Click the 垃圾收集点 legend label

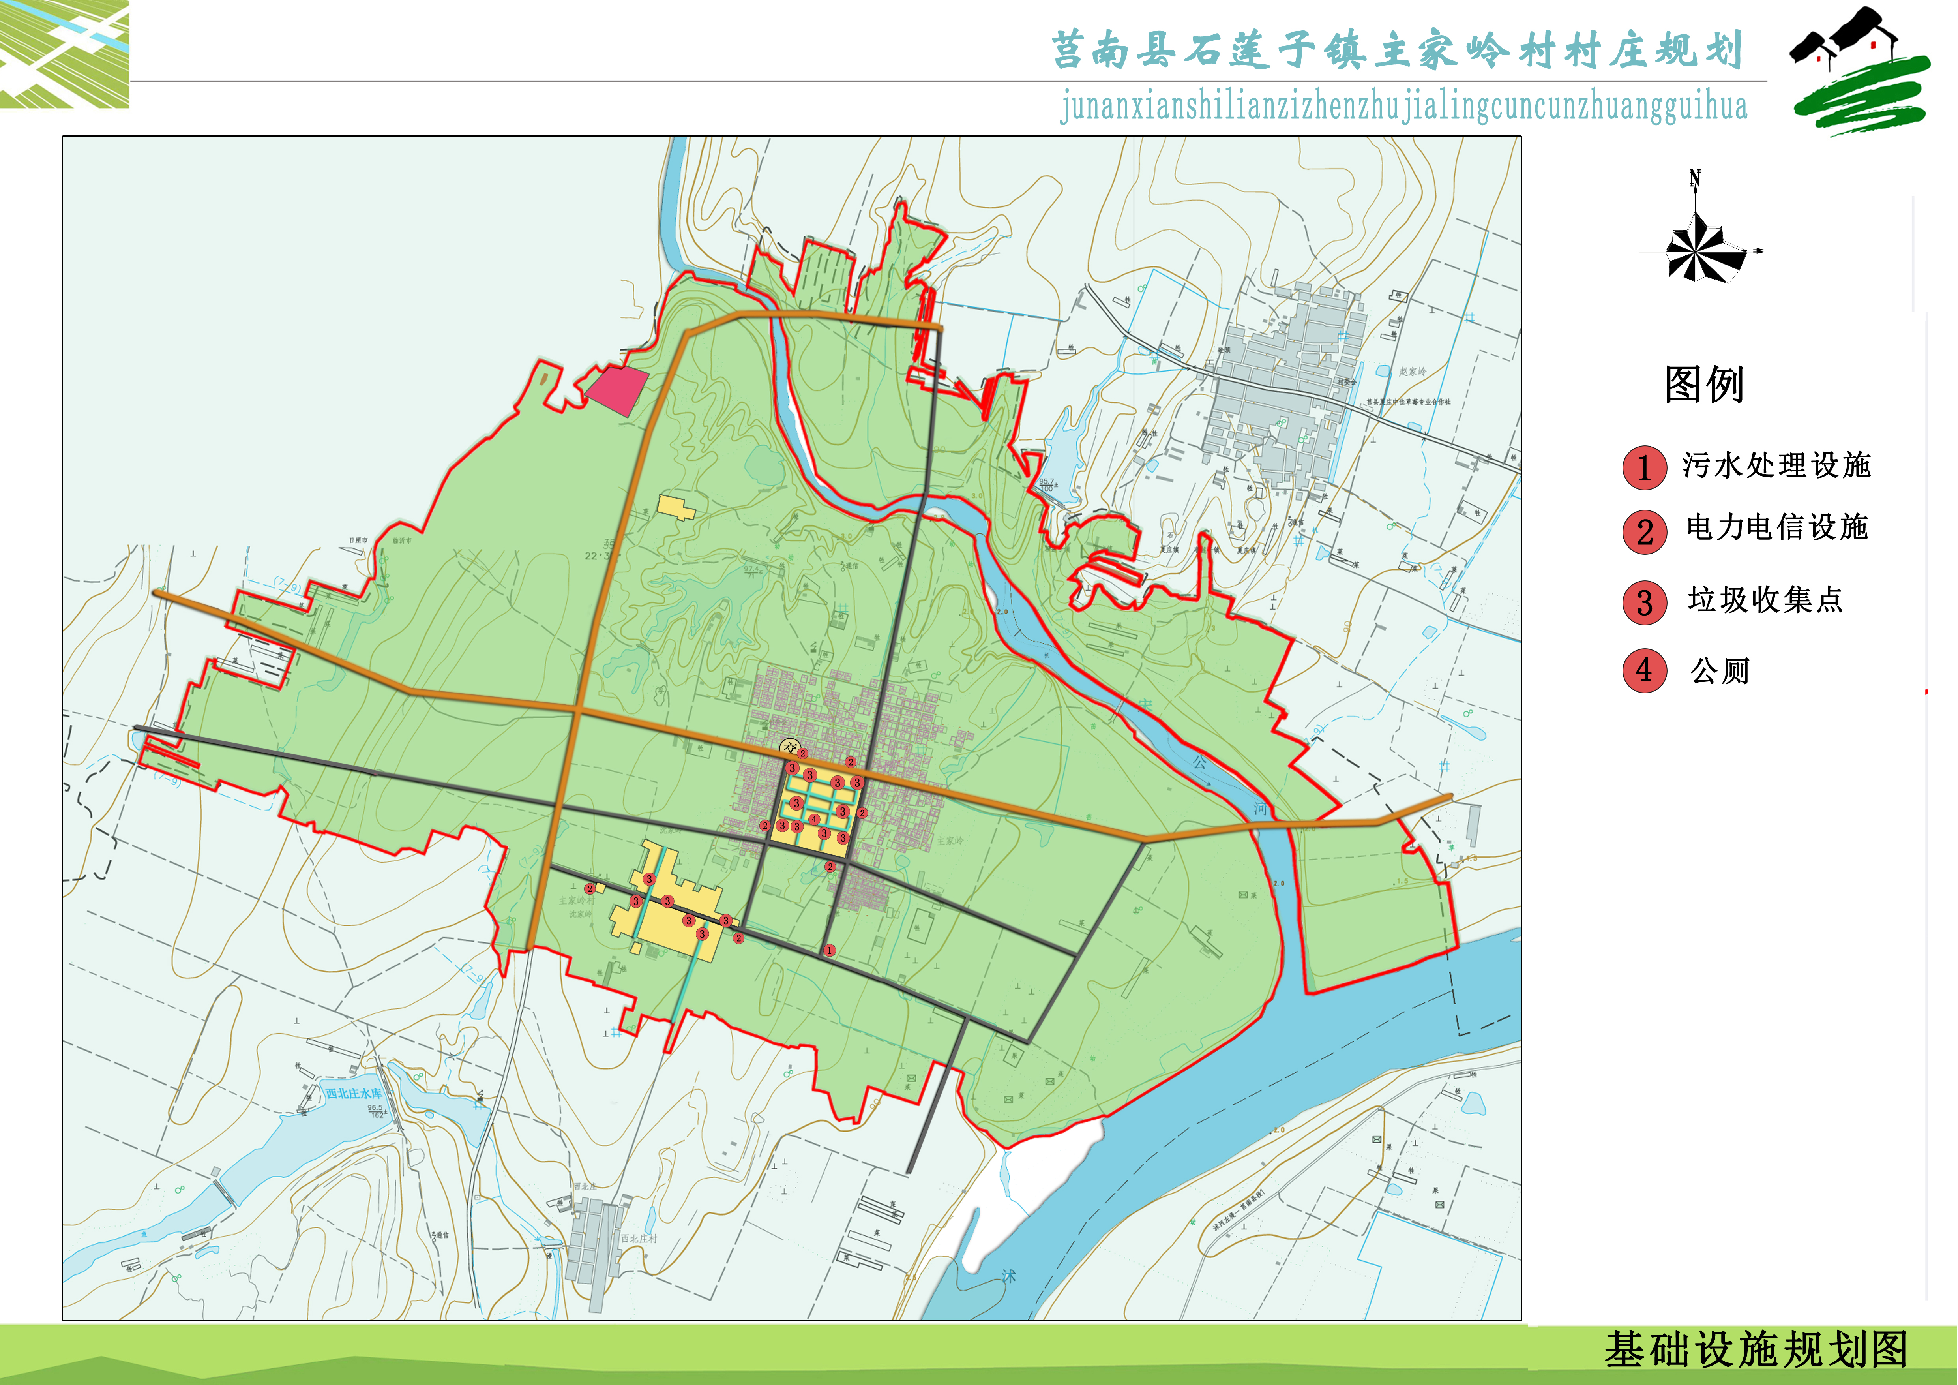[x=1765, y=600]
